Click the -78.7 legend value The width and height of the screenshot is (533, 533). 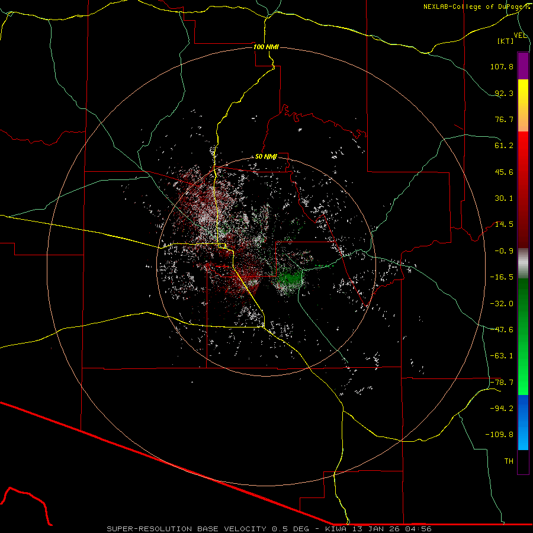[x=502, y=383]
